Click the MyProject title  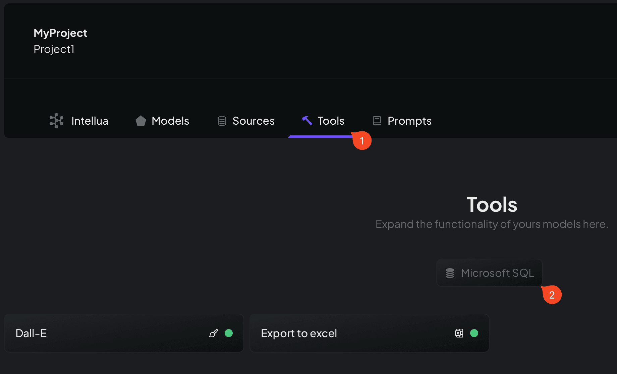point(60,33)
